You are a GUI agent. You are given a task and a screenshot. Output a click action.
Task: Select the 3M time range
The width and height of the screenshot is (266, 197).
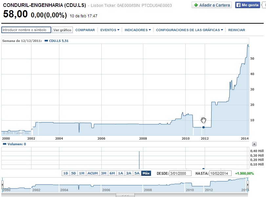[104, 173]
